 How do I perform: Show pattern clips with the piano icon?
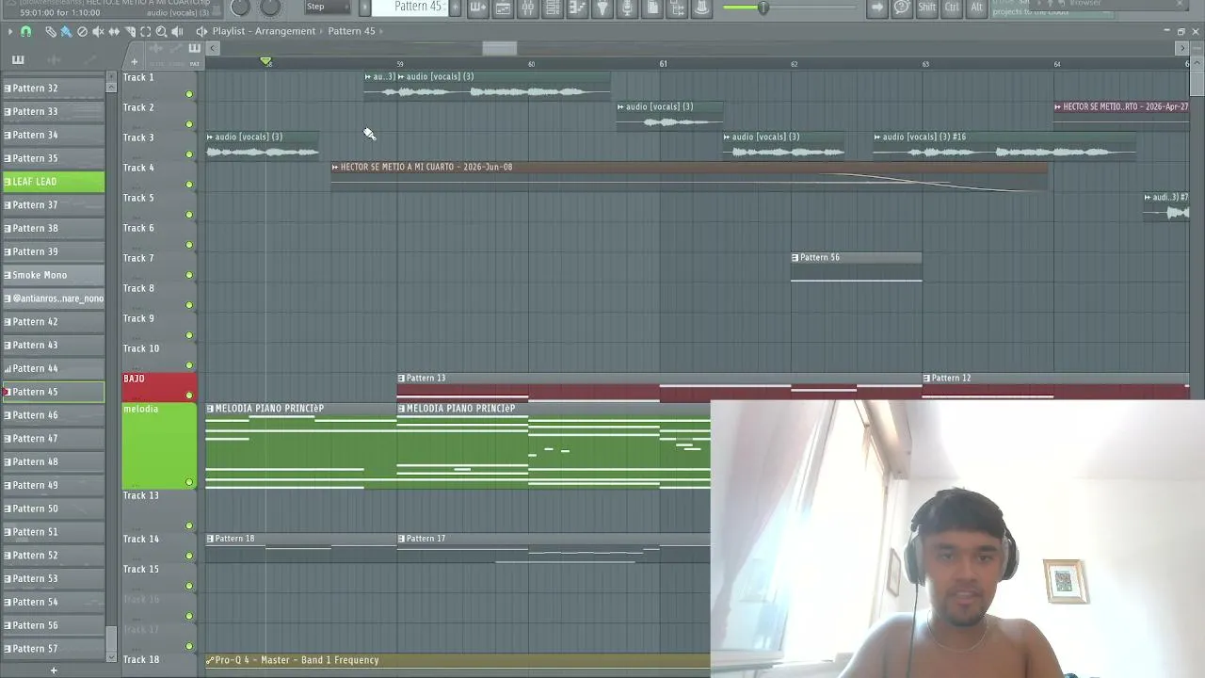click(18, 60)
